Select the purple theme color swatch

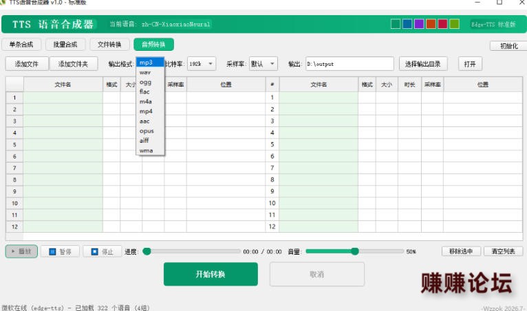[x=419, y=24]
